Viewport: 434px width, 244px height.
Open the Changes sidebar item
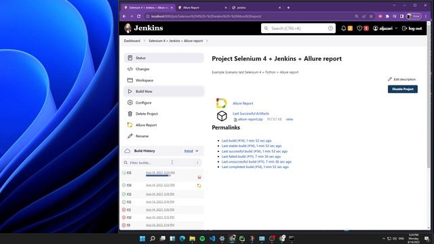coord(164,69)
